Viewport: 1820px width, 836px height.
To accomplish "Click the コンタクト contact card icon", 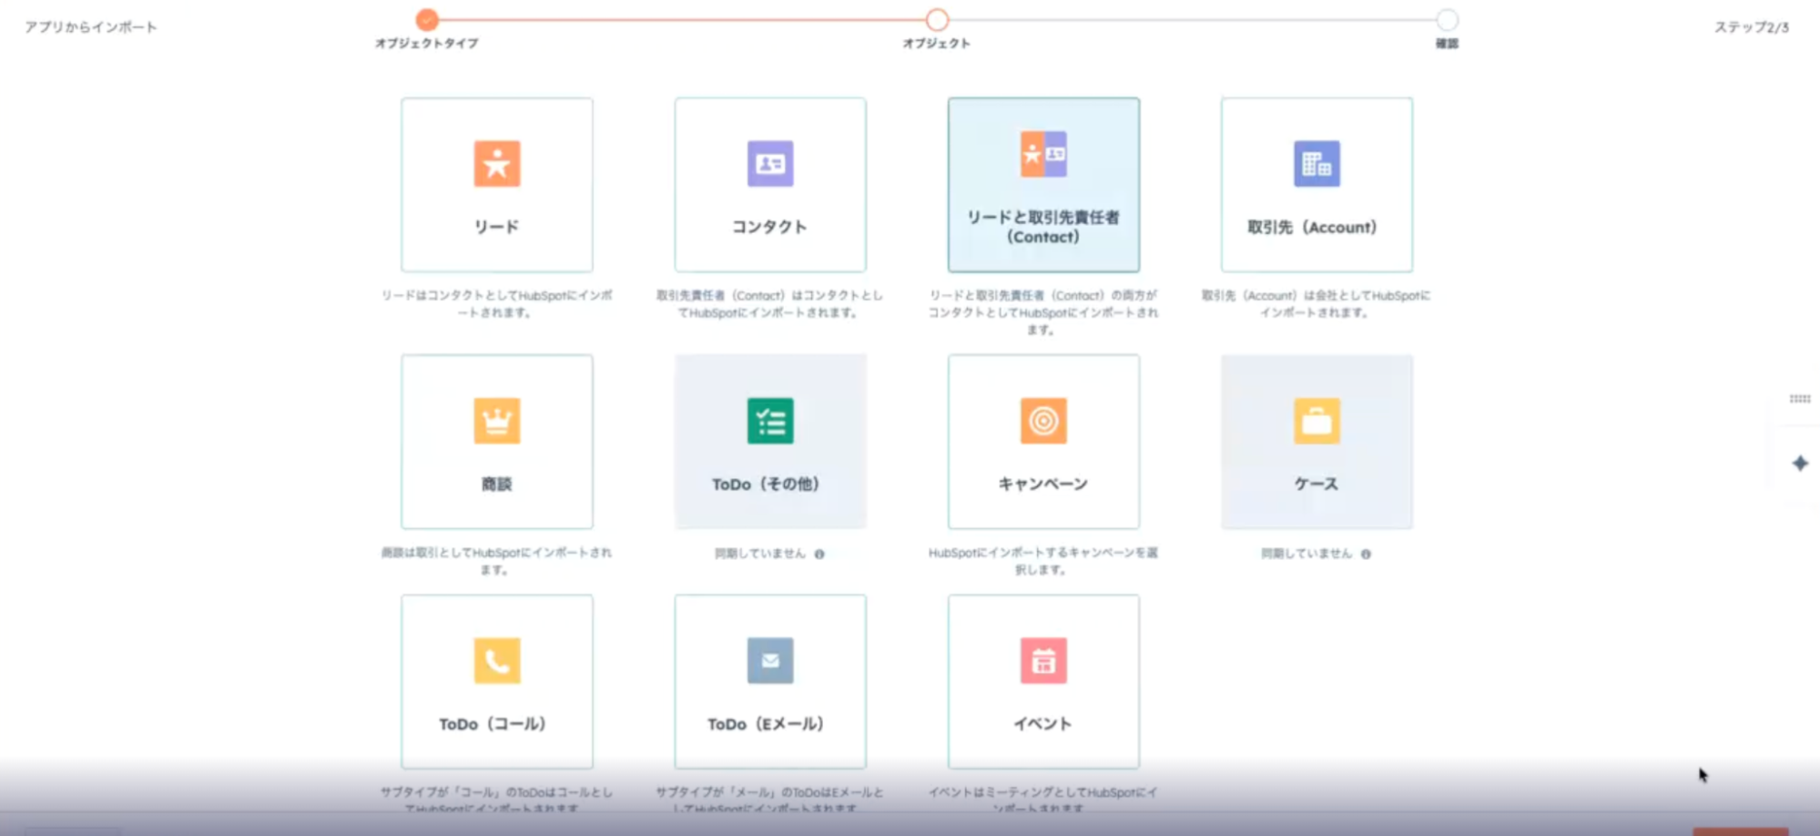I will pyautogui.click(x=769, y=164).
